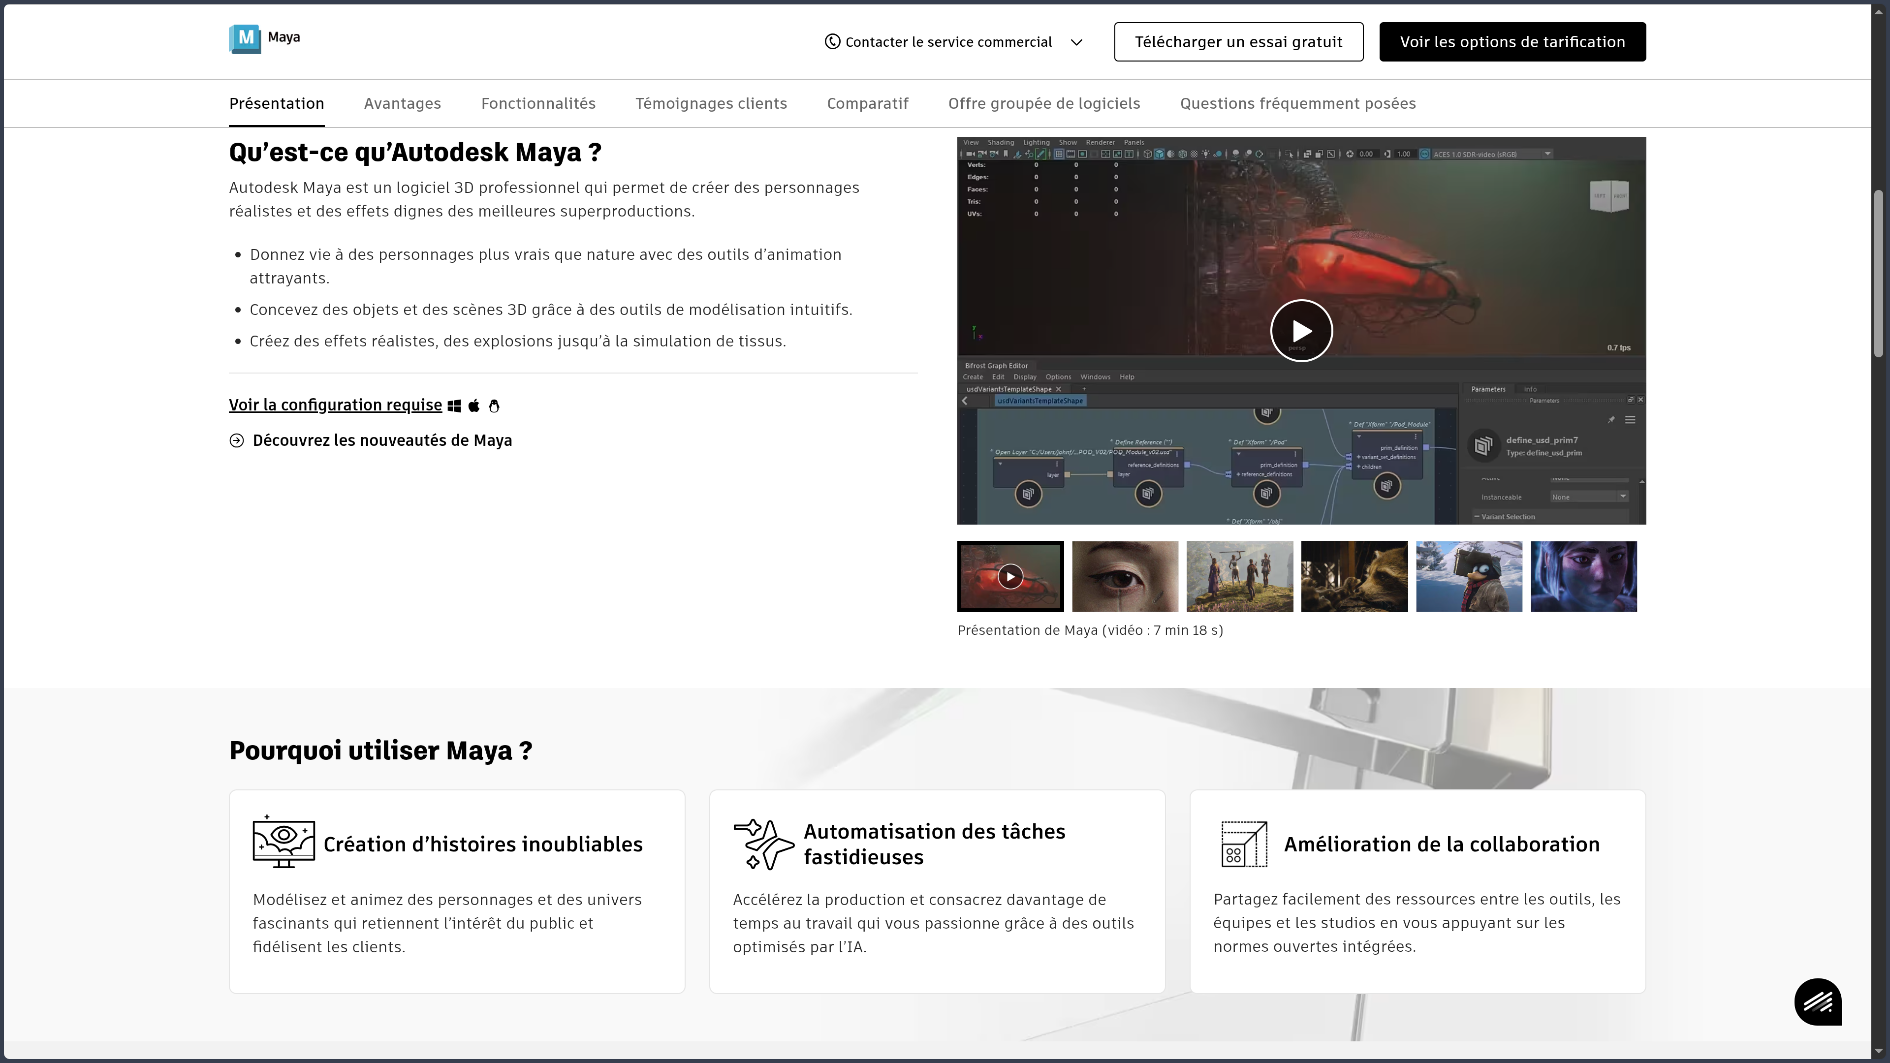This screenshot has width=1890, height=1063.
Task: Open Voir la configuration requise link
Action: (x=335, y=405)
